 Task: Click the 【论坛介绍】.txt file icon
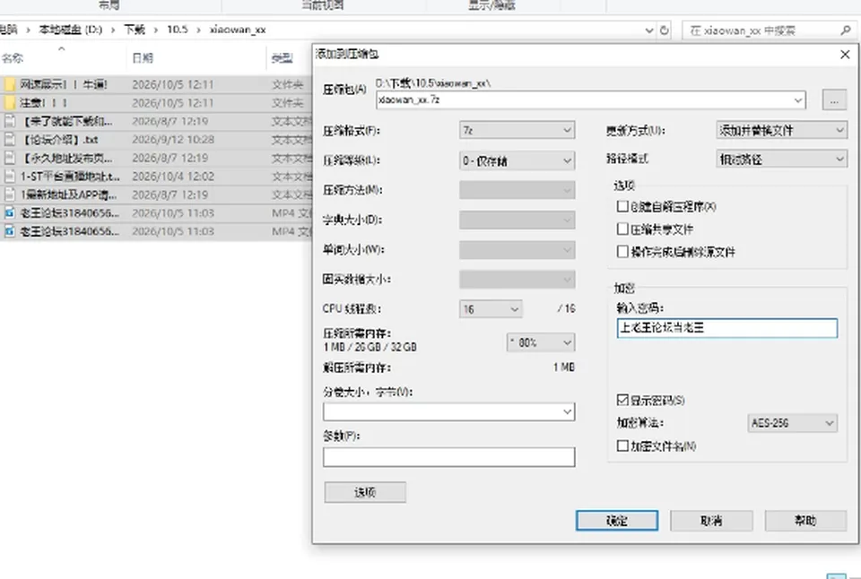pyautogui.click(x=9, y=140)
